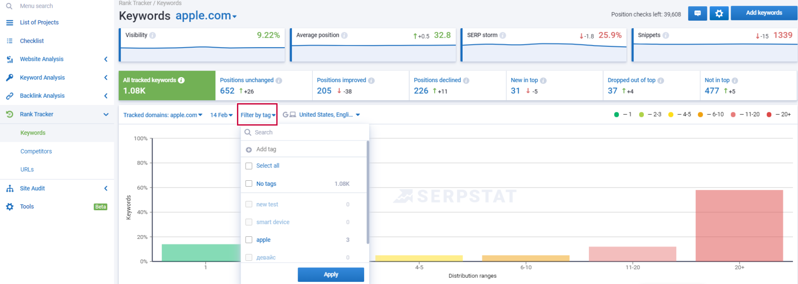
Task: Expand the Website Analysis chevron
Action: tap(106, 59)
